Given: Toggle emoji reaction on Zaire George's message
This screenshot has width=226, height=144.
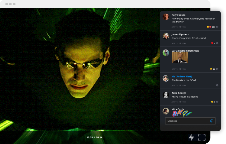Looking at the screenshot, I should pyautogui.click(x=213, y=102).
